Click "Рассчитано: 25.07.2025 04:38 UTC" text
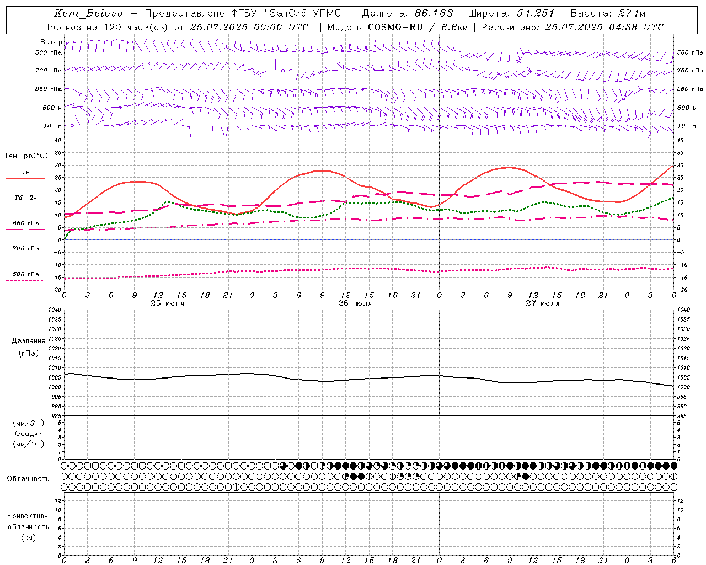 click(x=573, y=27)
